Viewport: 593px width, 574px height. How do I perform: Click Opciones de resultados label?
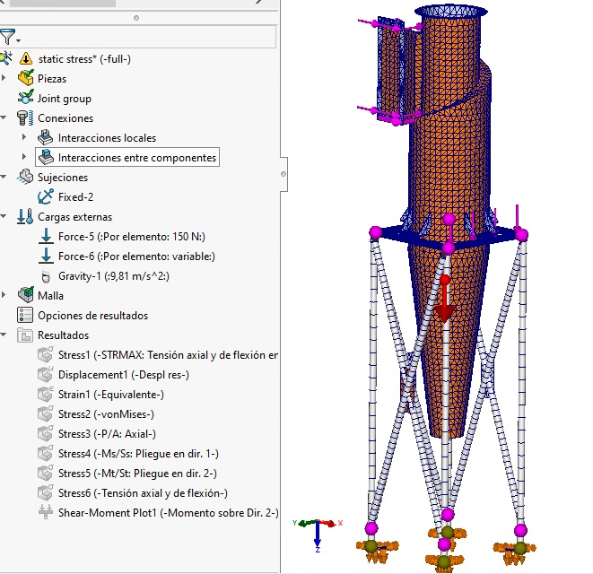92,316
